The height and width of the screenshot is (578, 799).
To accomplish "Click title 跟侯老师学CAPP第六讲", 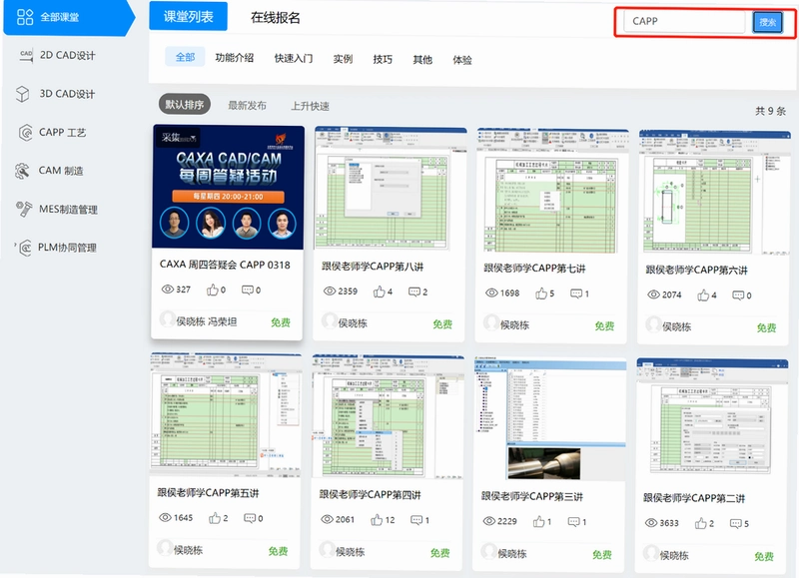I will pyautogui.click(x=696, y=270).
